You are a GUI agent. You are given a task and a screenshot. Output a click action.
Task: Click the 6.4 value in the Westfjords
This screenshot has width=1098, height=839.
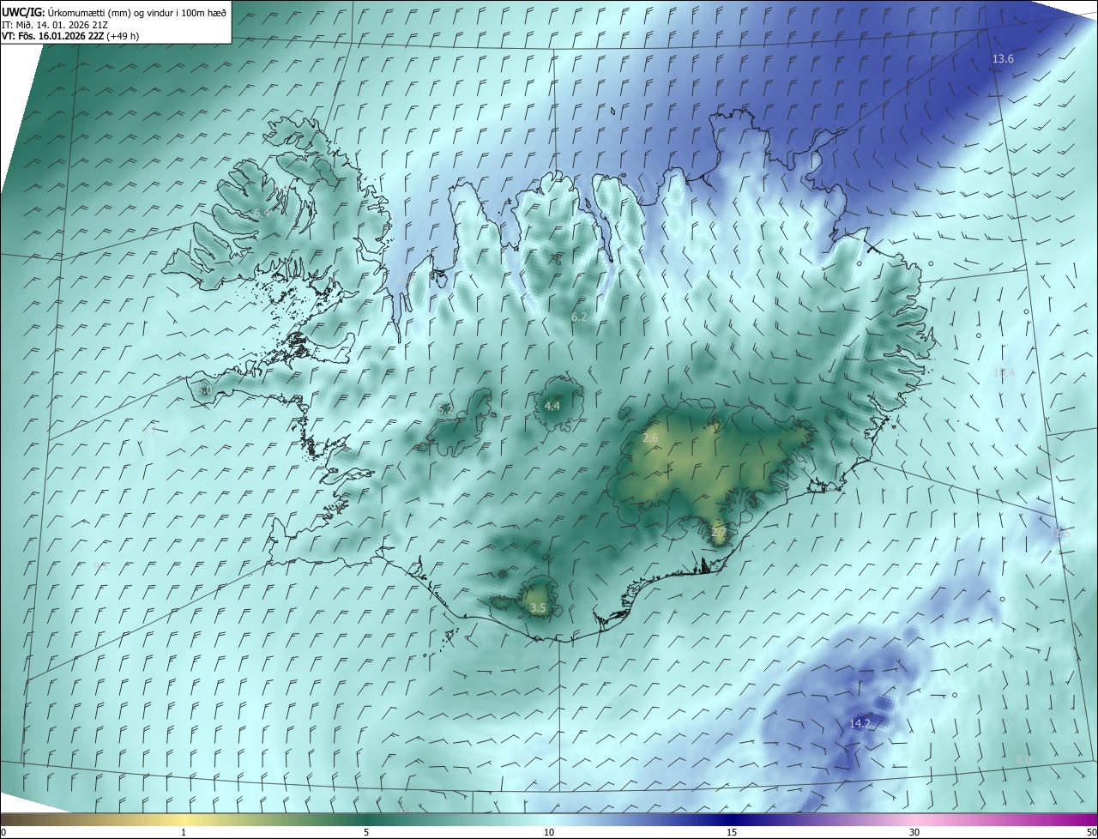pos(261,212)
